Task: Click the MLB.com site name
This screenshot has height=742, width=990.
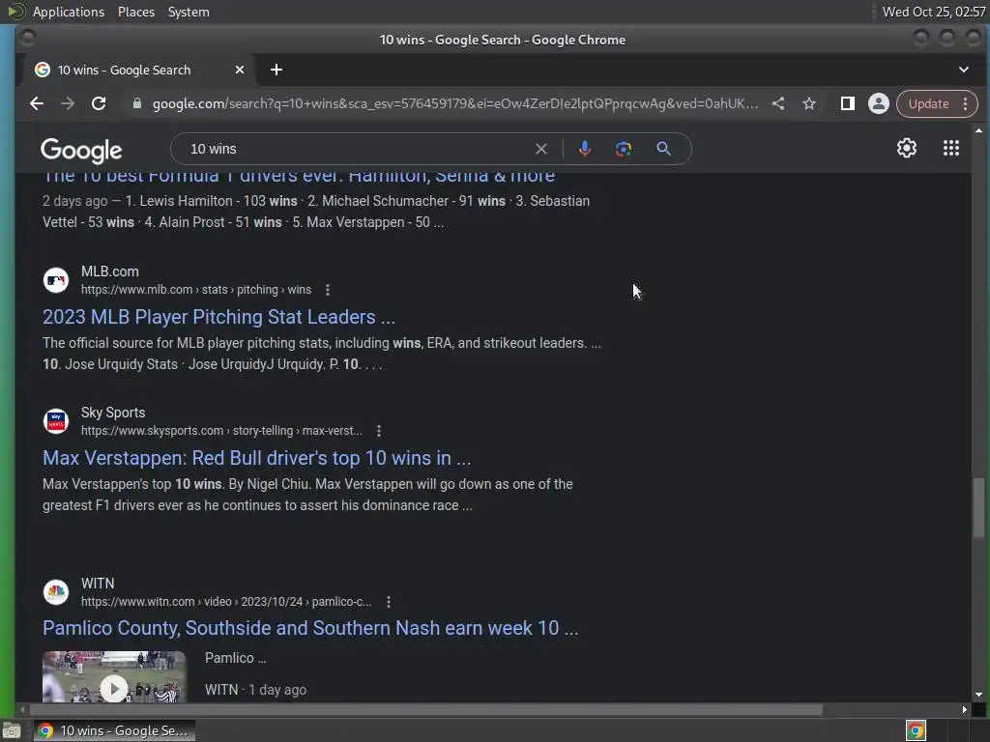Action: [110, 271]
